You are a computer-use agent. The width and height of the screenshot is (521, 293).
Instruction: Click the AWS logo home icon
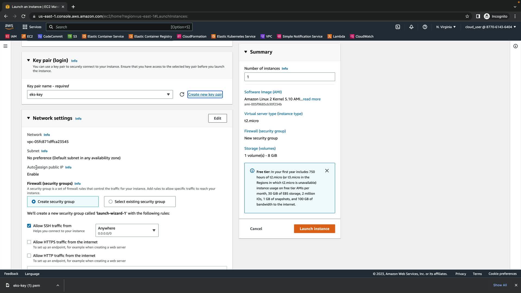tap(9, 27)
